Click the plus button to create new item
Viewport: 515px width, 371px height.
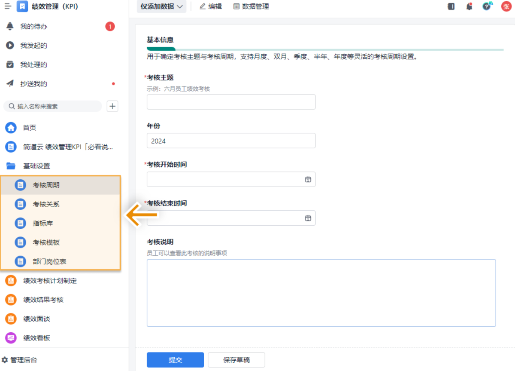pyautogui.click(x=112, y=106)
